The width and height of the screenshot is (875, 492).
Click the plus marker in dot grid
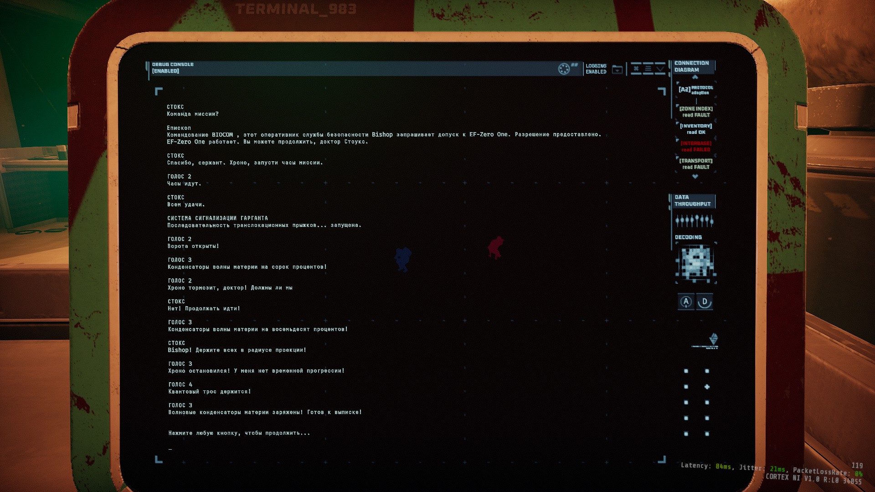(x=707, y=387)
